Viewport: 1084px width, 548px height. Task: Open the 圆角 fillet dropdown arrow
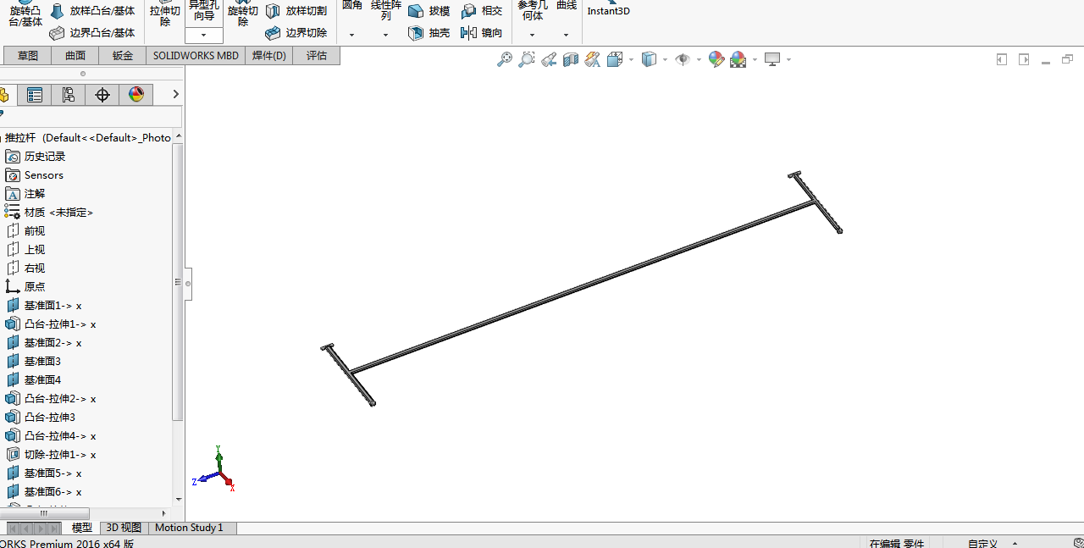(x=352, y=36)
